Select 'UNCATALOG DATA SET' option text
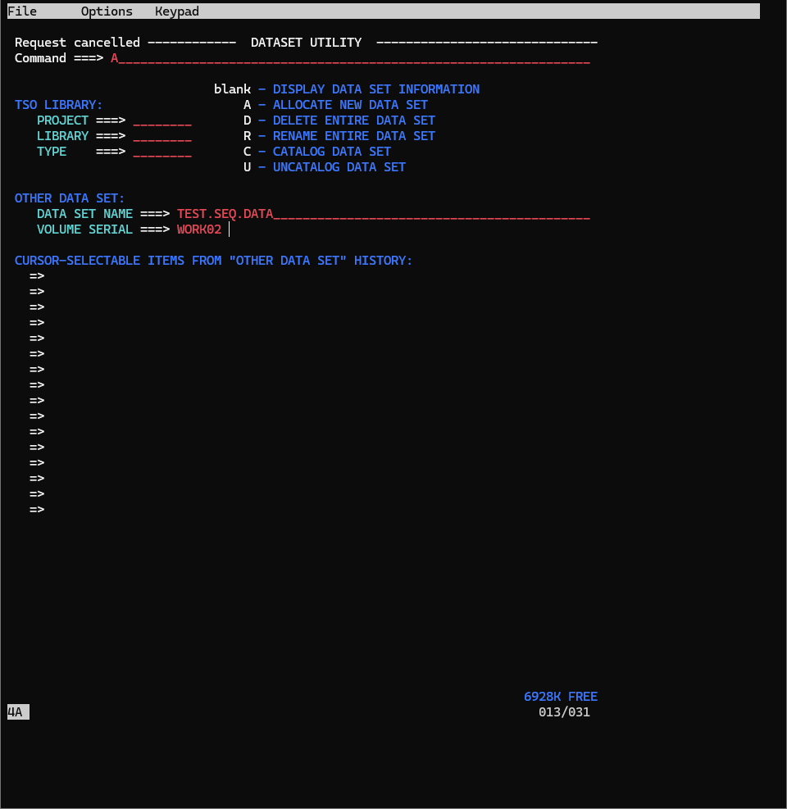 click(x=339, y=167)
